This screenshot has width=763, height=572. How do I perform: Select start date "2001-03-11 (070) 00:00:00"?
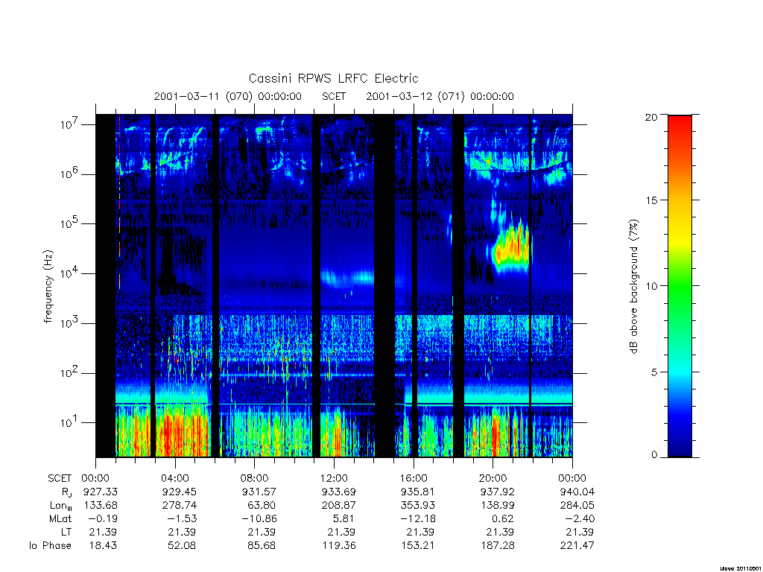click(x=228, y=96)
